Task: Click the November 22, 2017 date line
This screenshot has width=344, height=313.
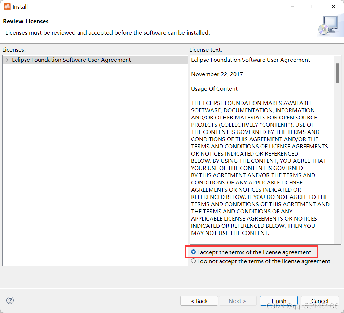Action: point(217,74)
